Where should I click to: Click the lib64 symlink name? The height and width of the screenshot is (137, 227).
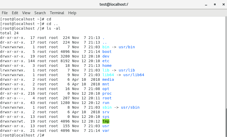click(108, 75)
